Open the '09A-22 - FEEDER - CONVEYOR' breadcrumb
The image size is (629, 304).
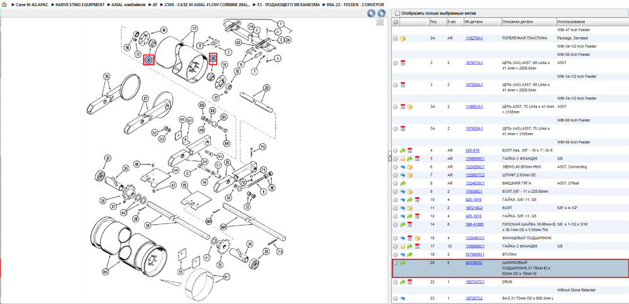point(355,5)
